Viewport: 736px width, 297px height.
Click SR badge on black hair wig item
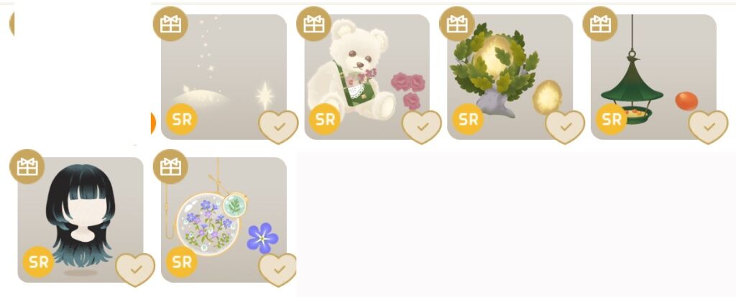[39, 262]
